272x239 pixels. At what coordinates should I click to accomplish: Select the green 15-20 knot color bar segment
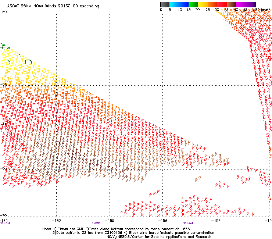193,4
